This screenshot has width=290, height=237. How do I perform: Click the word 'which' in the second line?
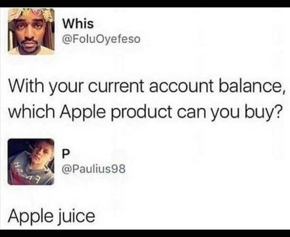[x=31, y=112]
